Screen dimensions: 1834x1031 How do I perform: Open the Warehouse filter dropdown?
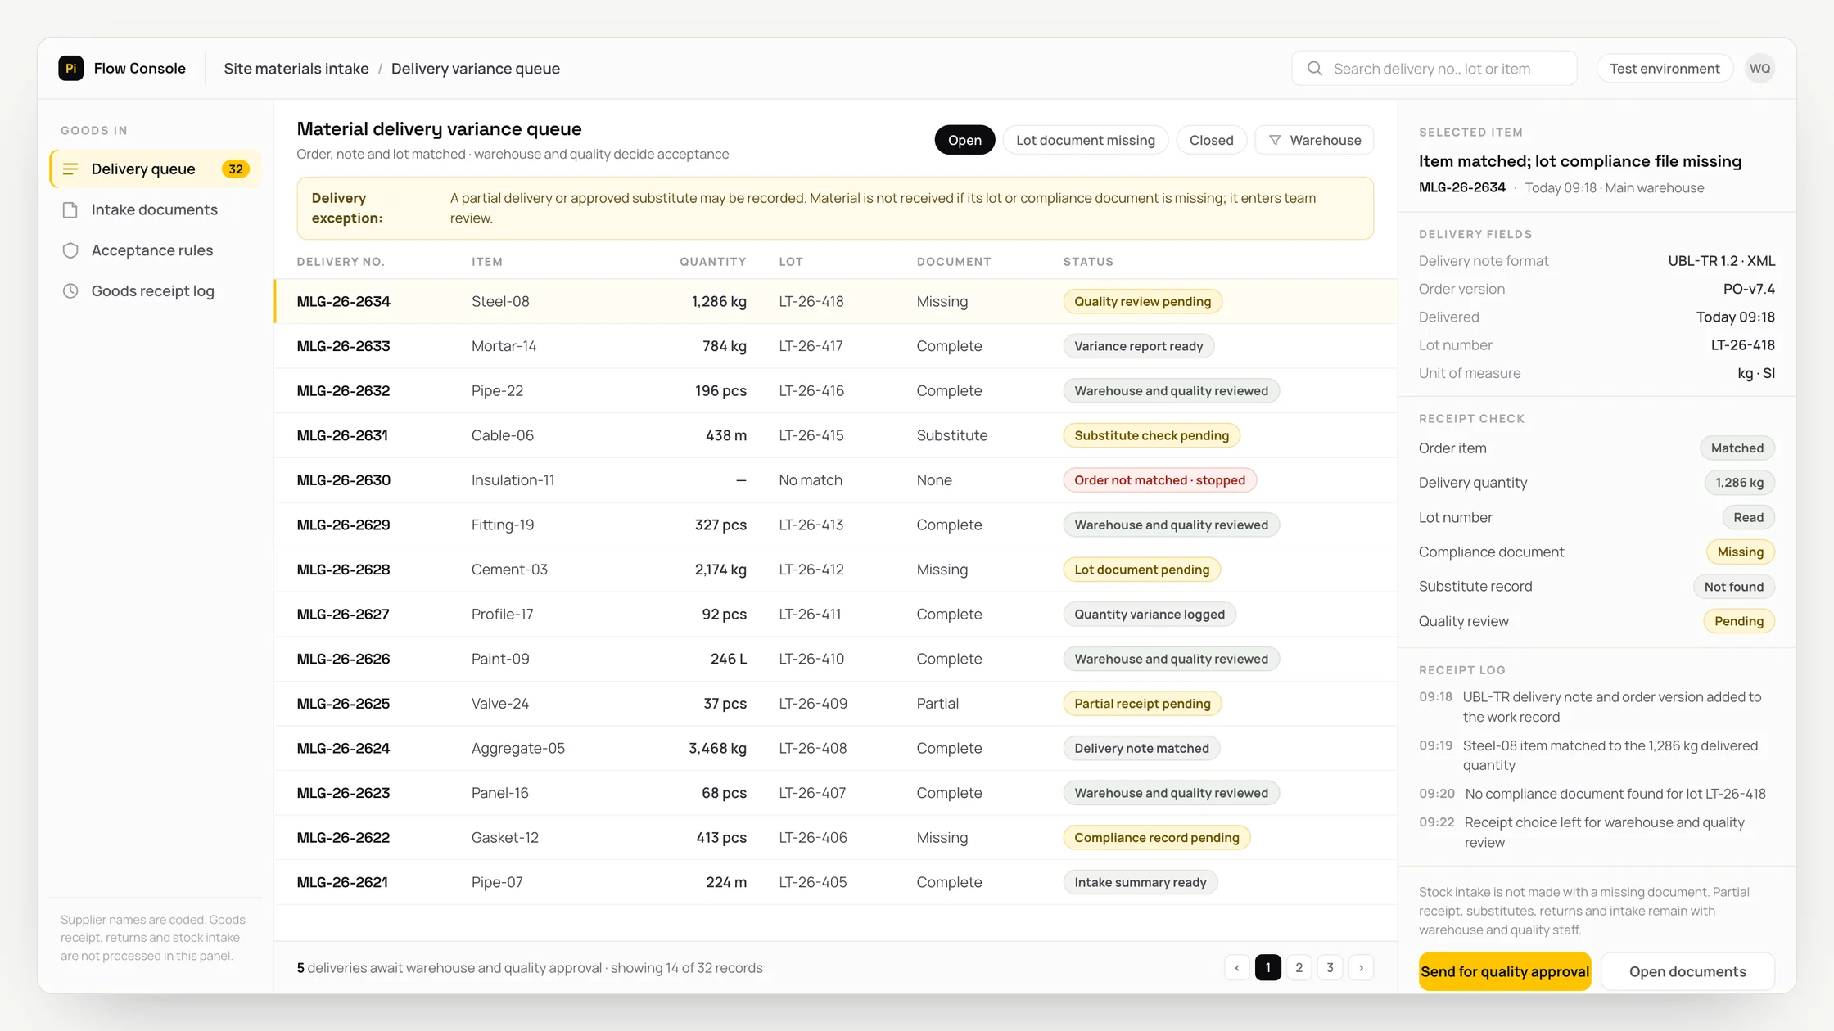click(x=1314, y=141)
